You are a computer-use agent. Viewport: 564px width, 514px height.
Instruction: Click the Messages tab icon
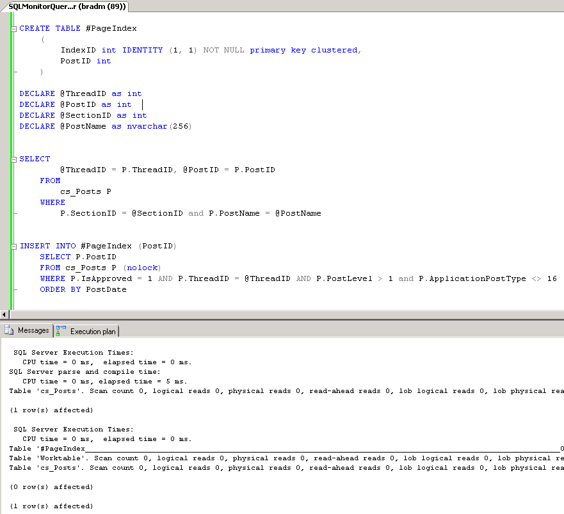[x=9, y=330]
